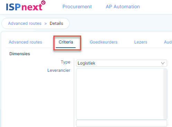Select the Criteria tab
Image resolution: width=172 pixels, height=127 pixels.
pyautogui.click(x=66, y=42)
